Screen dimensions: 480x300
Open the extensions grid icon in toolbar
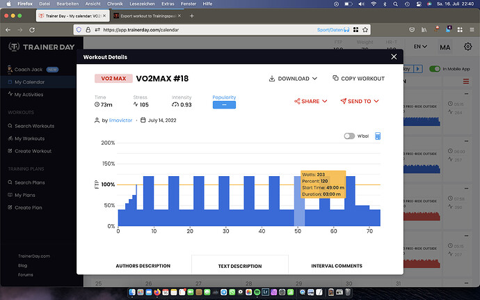[x=460, y=30]
